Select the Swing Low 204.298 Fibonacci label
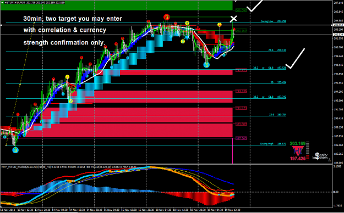Screen dimensions: 344x213 274,21
